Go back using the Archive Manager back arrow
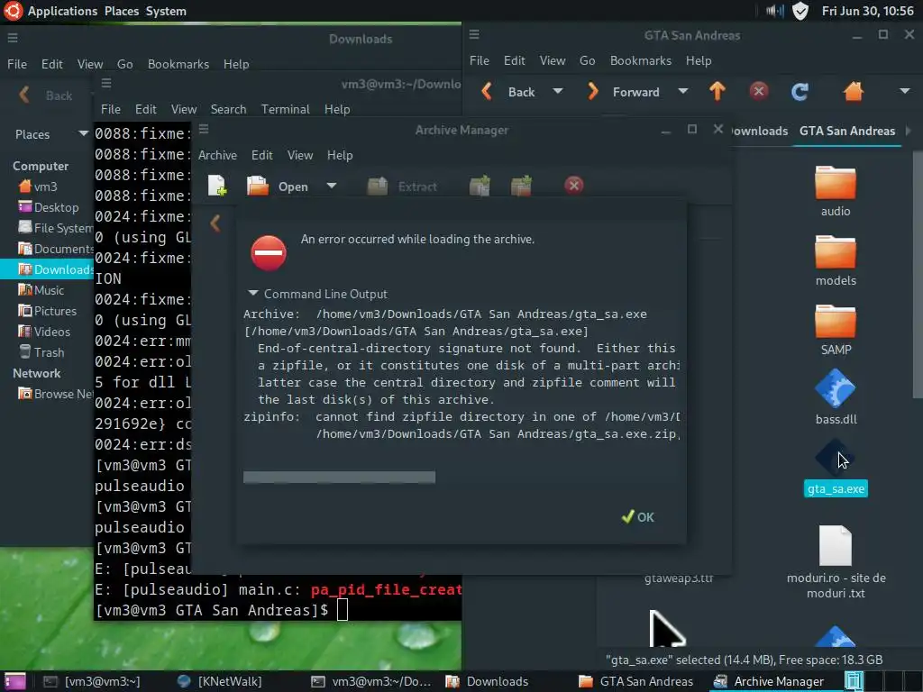This screenshot has height=692, width=923. pos(215,223)
